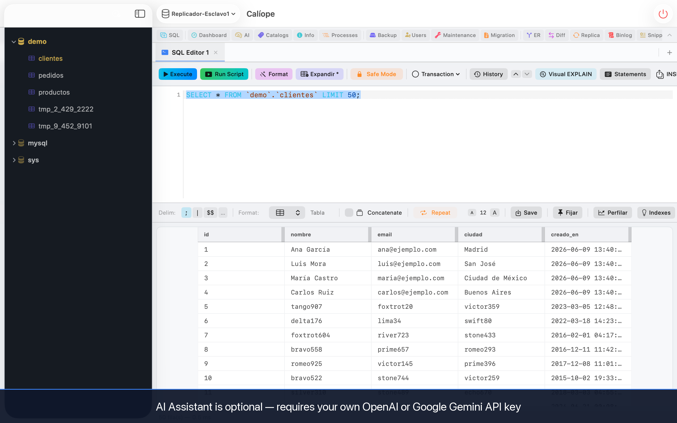Click the Format button

point(274,74)
